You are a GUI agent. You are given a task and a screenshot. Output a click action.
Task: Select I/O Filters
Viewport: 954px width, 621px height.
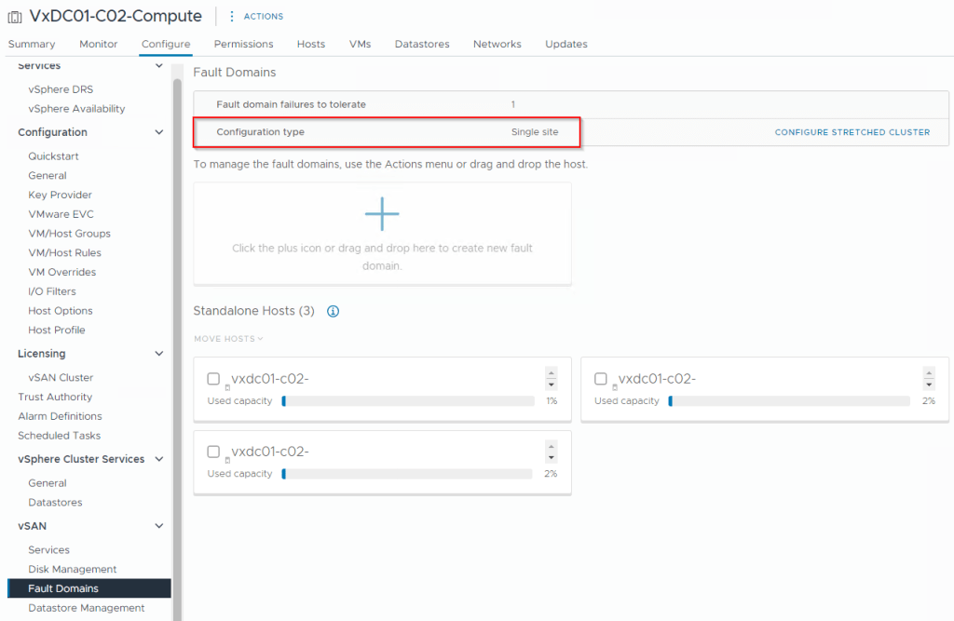coord(52,292)
